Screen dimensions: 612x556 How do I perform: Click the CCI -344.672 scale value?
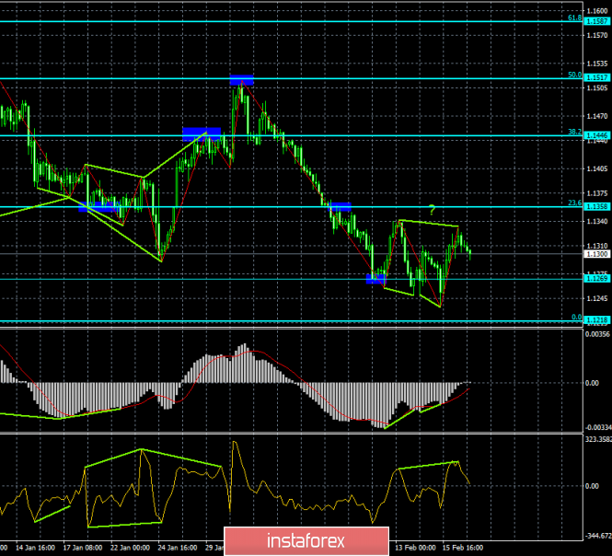(598, 536)
